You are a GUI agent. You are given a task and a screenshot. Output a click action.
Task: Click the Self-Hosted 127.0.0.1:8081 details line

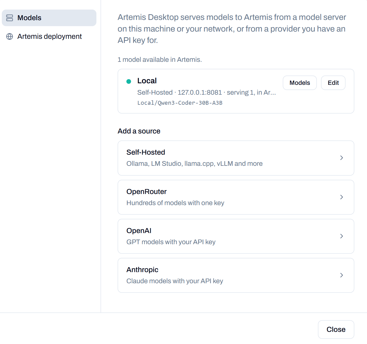pos(207,93)
